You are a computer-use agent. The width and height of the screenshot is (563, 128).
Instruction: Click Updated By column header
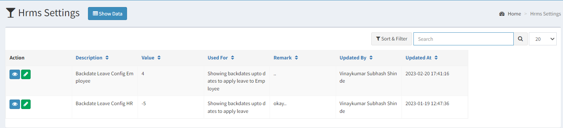[x=353, y=58]
